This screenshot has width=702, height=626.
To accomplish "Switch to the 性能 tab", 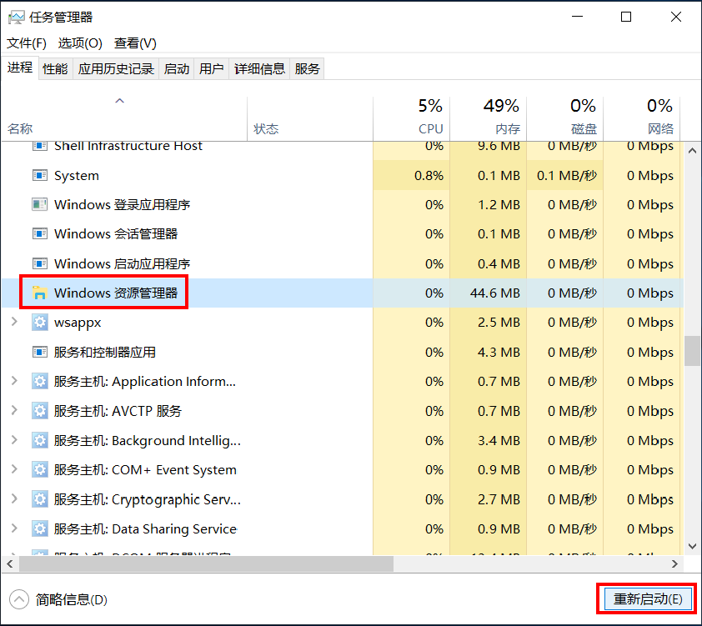I will tap(55, 69).
